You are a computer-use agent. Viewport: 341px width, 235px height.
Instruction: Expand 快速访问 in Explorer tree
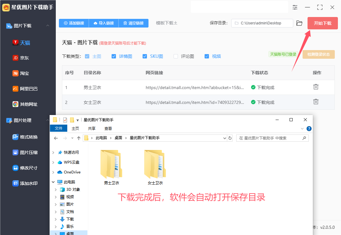53,152
